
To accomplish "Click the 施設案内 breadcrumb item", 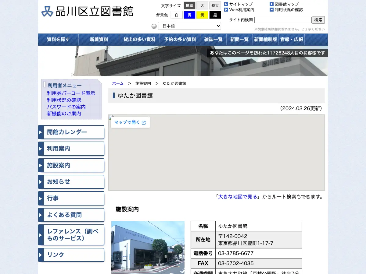I will [143, 83].
